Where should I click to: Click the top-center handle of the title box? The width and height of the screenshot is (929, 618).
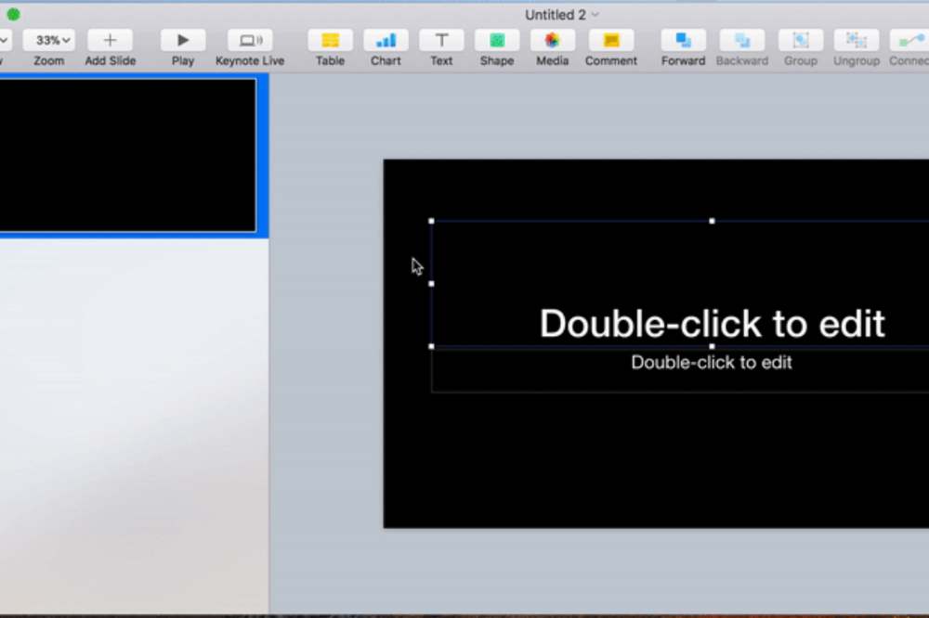coord(712,221)
